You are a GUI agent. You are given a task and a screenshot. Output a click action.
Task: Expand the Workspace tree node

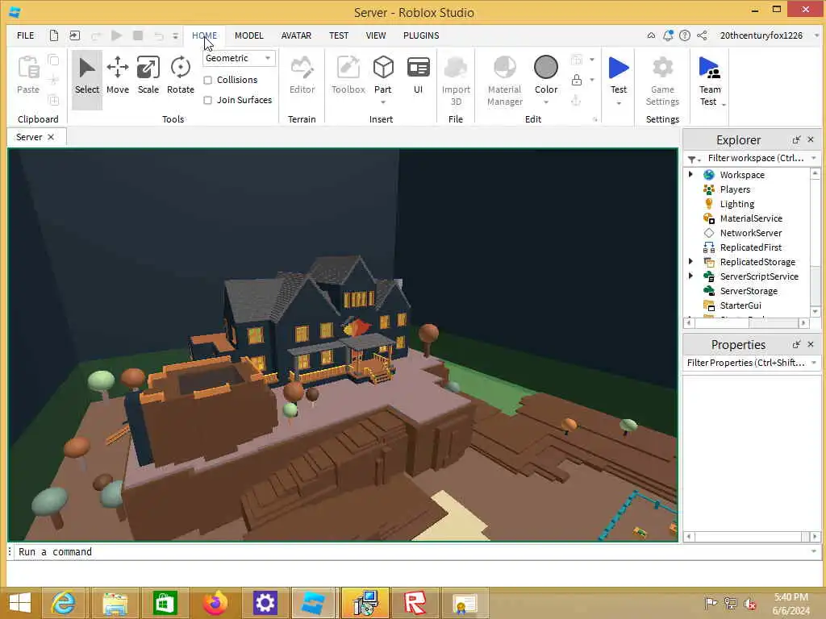pyautogui.click(x=690, y=174)
